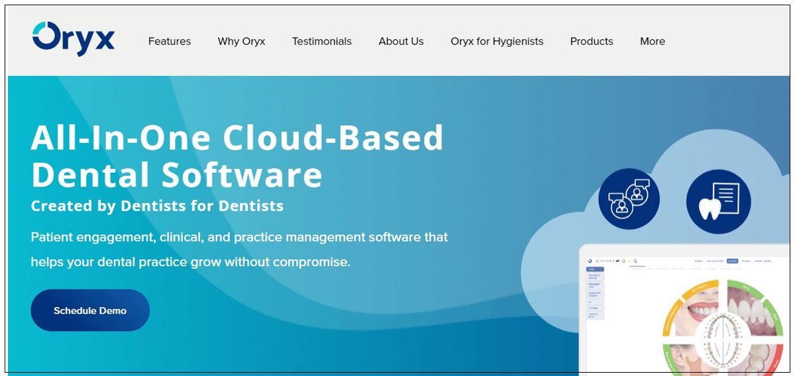Screen dimensions: 795x376
Task: Click the Created by Dentists for Dentists text
Action: tap(157, 206)
